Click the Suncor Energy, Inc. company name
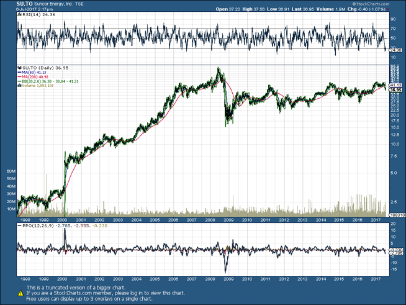Viewport: 406px width, 305px height. (x=53, y=4)
